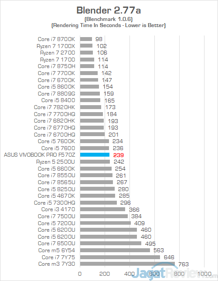Click the Blender 2.77a chart title
The height and width of the screenshot is (281, 218).
(109, 10)
